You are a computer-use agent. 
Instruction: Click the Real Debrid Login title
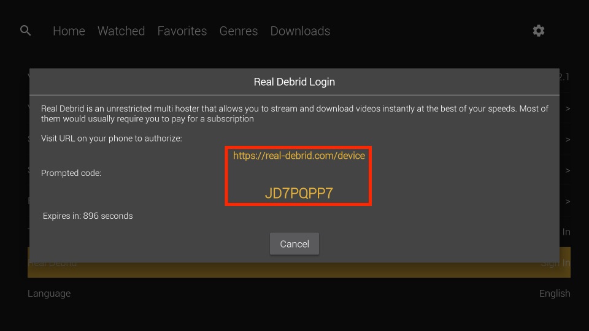click(294, 82)
